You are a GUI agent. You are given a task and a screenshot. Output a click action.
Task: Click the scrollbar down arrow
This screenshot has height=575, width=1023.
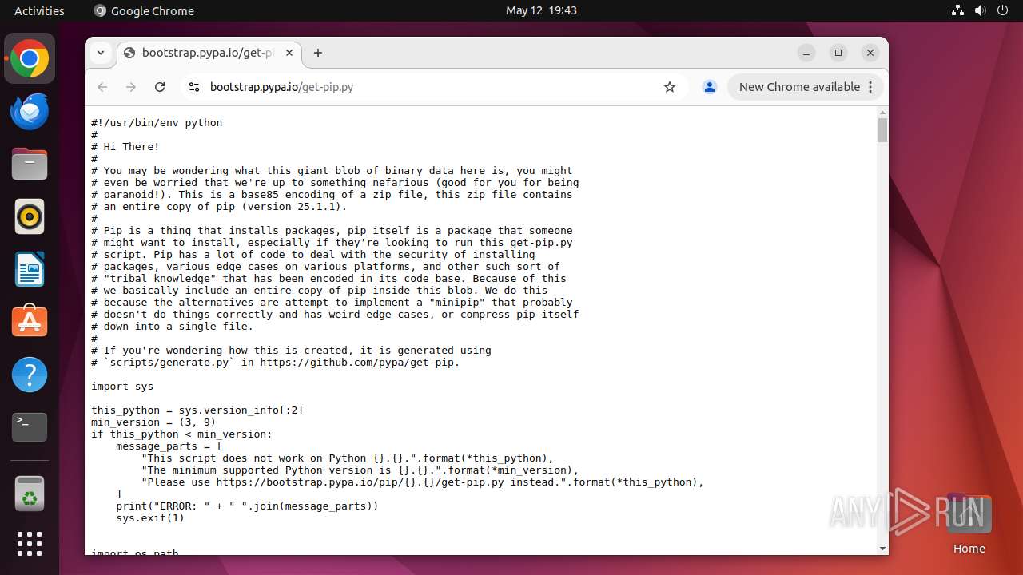882,549
